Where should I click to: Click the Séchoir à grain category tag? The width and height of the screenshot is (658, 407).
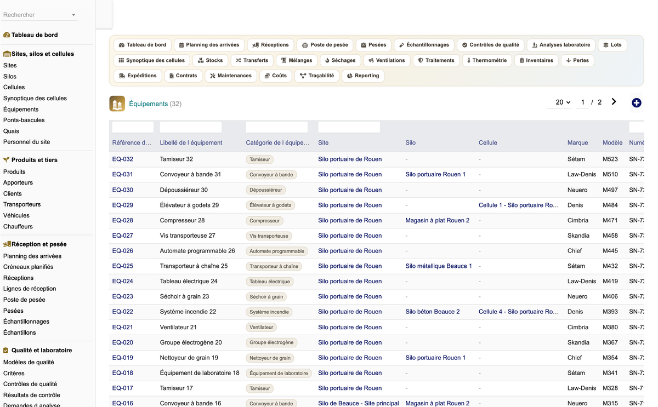(266, 297)
